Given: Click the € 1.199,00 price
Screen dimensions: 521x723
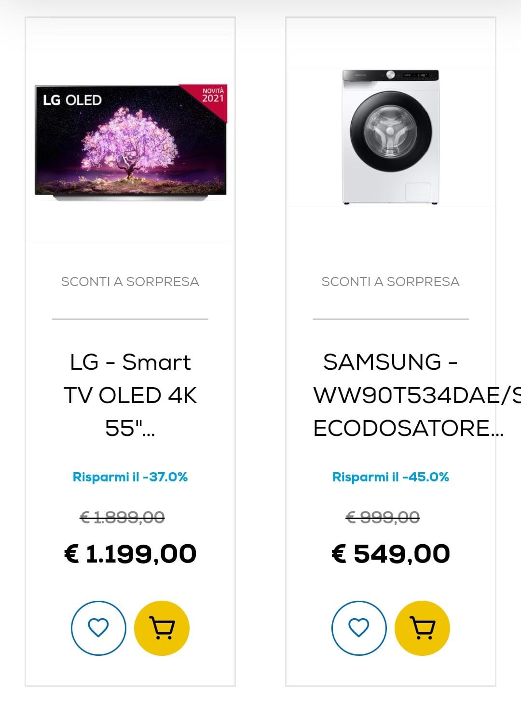Looking at the screenshot, I should tap(130, 553).
